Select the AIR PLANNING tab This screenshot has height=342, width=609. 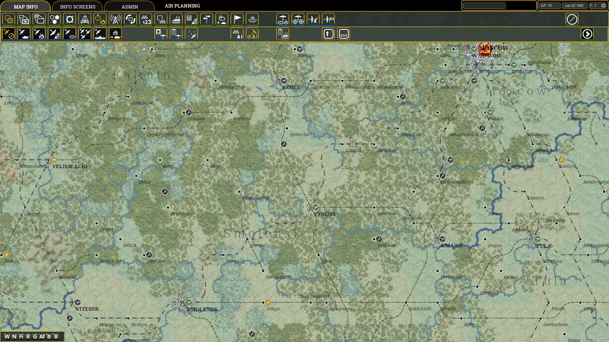pos(182,6)
